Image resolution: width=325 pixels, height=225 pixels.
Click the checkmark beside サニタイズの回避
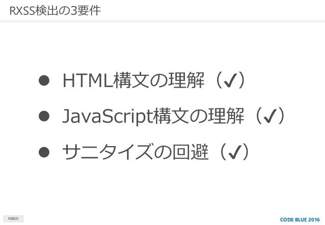[235, 153]
